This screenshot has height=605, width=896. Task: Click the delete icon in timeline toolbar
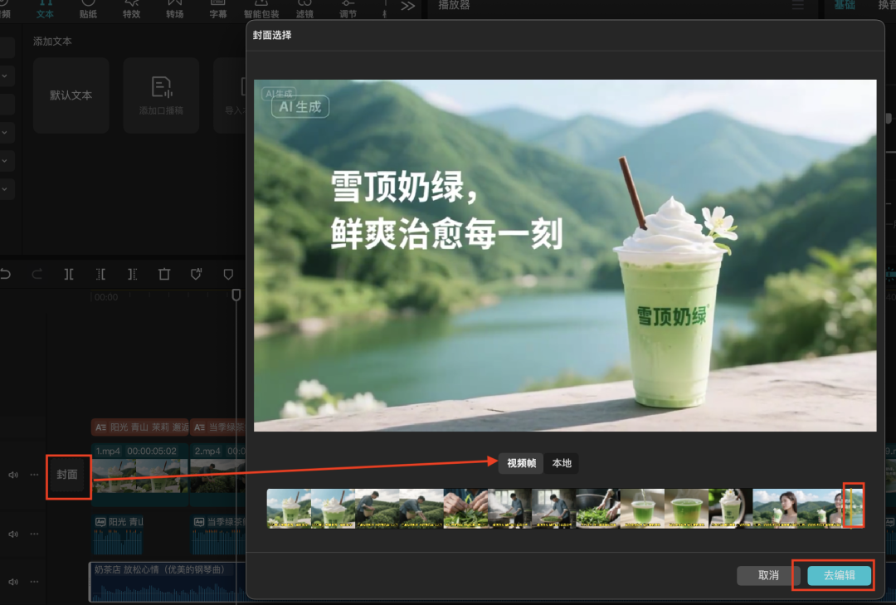(x=163, y=274)
